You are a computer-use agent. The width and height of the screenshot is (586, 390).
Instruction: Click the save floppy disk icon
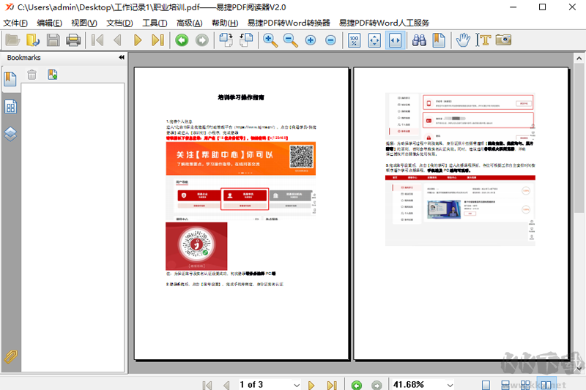coord(53,40)
